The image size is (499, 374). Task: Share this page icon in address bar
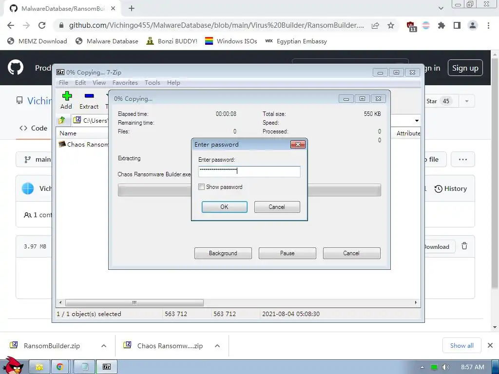[x=375, y=25]
